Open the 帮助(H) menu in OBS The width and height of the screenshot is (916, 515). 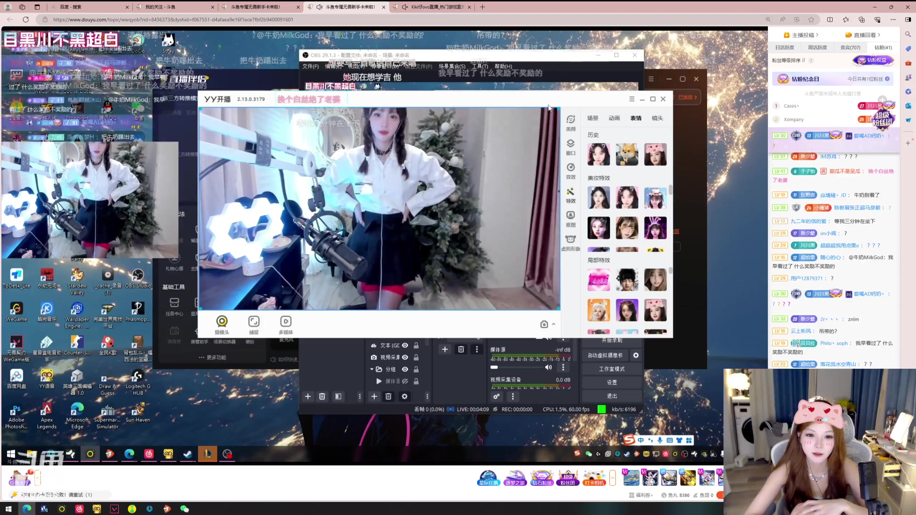[x=503, y=66]
